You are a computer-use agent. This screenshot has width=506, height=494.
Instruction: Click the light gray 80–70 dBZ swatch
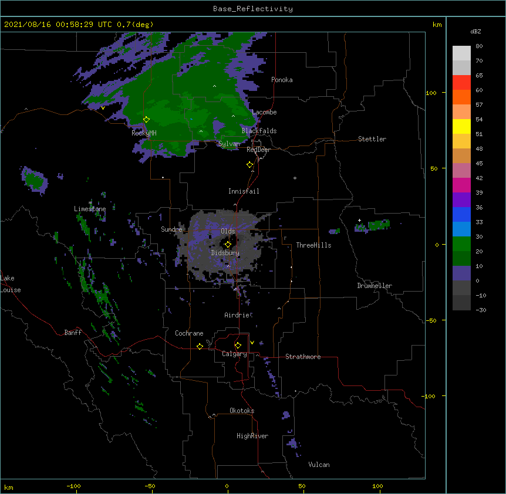[x=461, y=53]
